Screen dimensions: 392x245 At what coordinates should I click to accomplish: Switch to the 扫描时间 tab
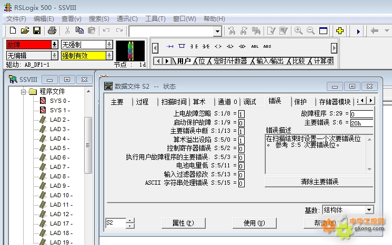coord(174,102)
